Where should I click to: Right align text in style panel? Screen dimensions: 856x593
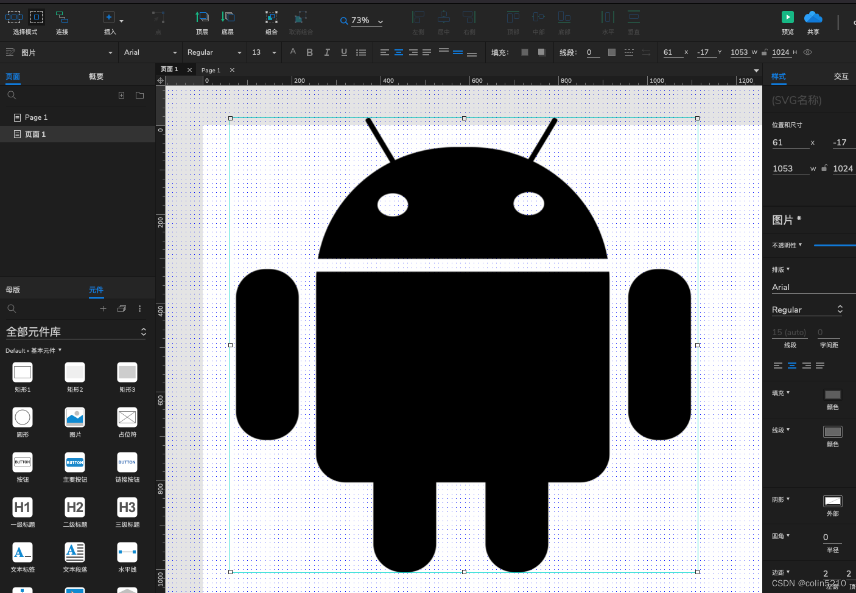coord(807,366)
